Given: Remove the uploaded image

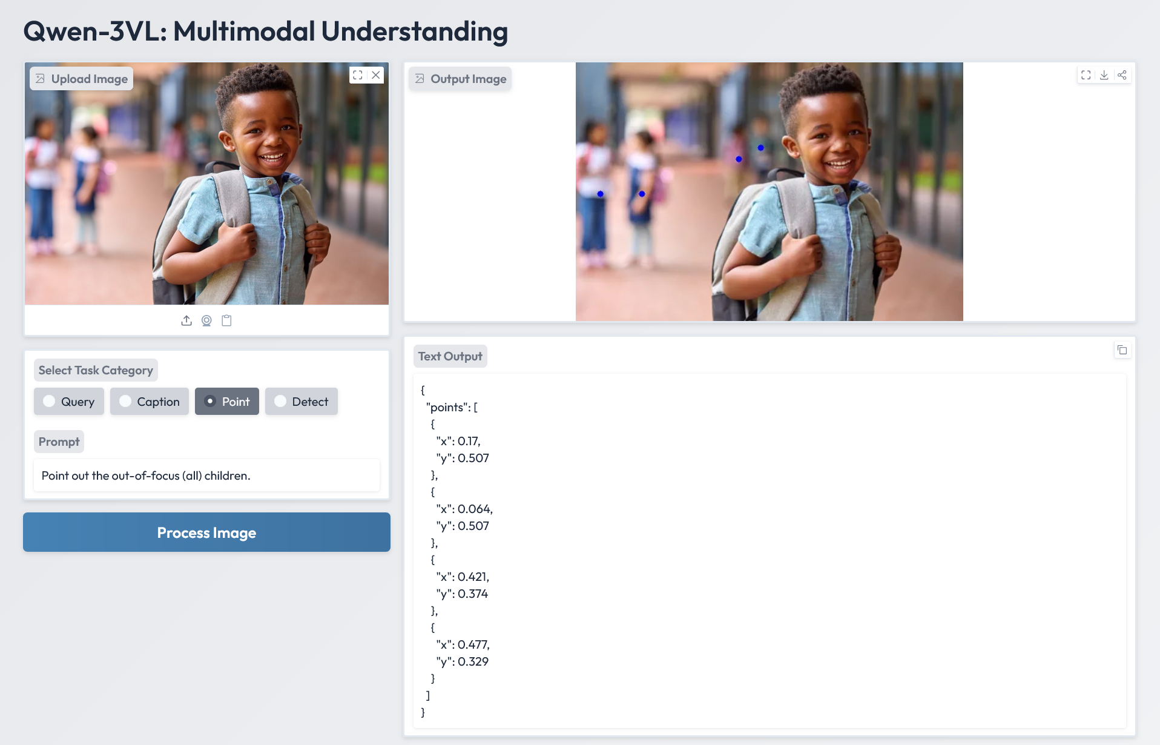Looking at the screenshot, I should tap(376, 75).
